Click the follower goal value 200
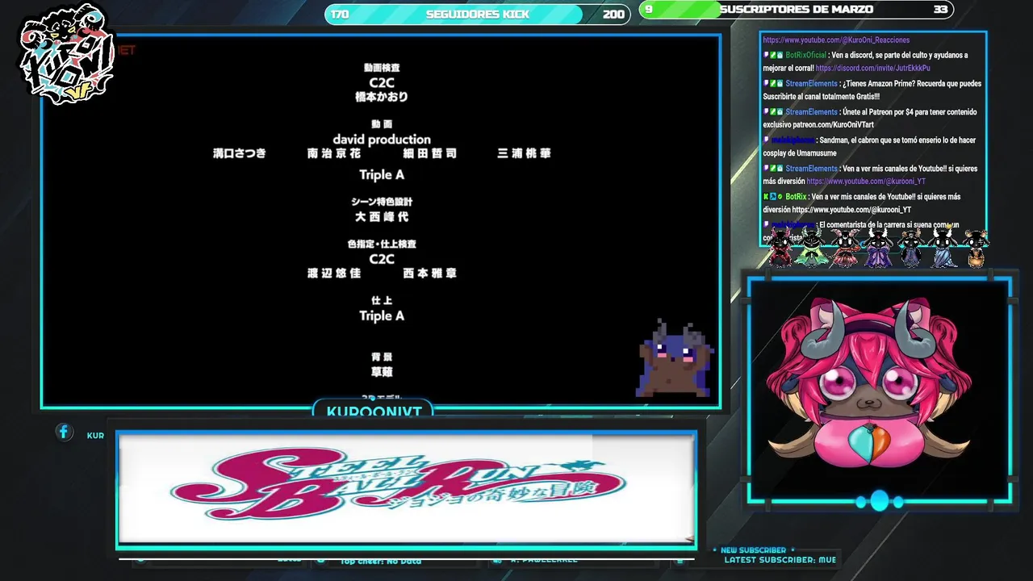 point(613,15)
